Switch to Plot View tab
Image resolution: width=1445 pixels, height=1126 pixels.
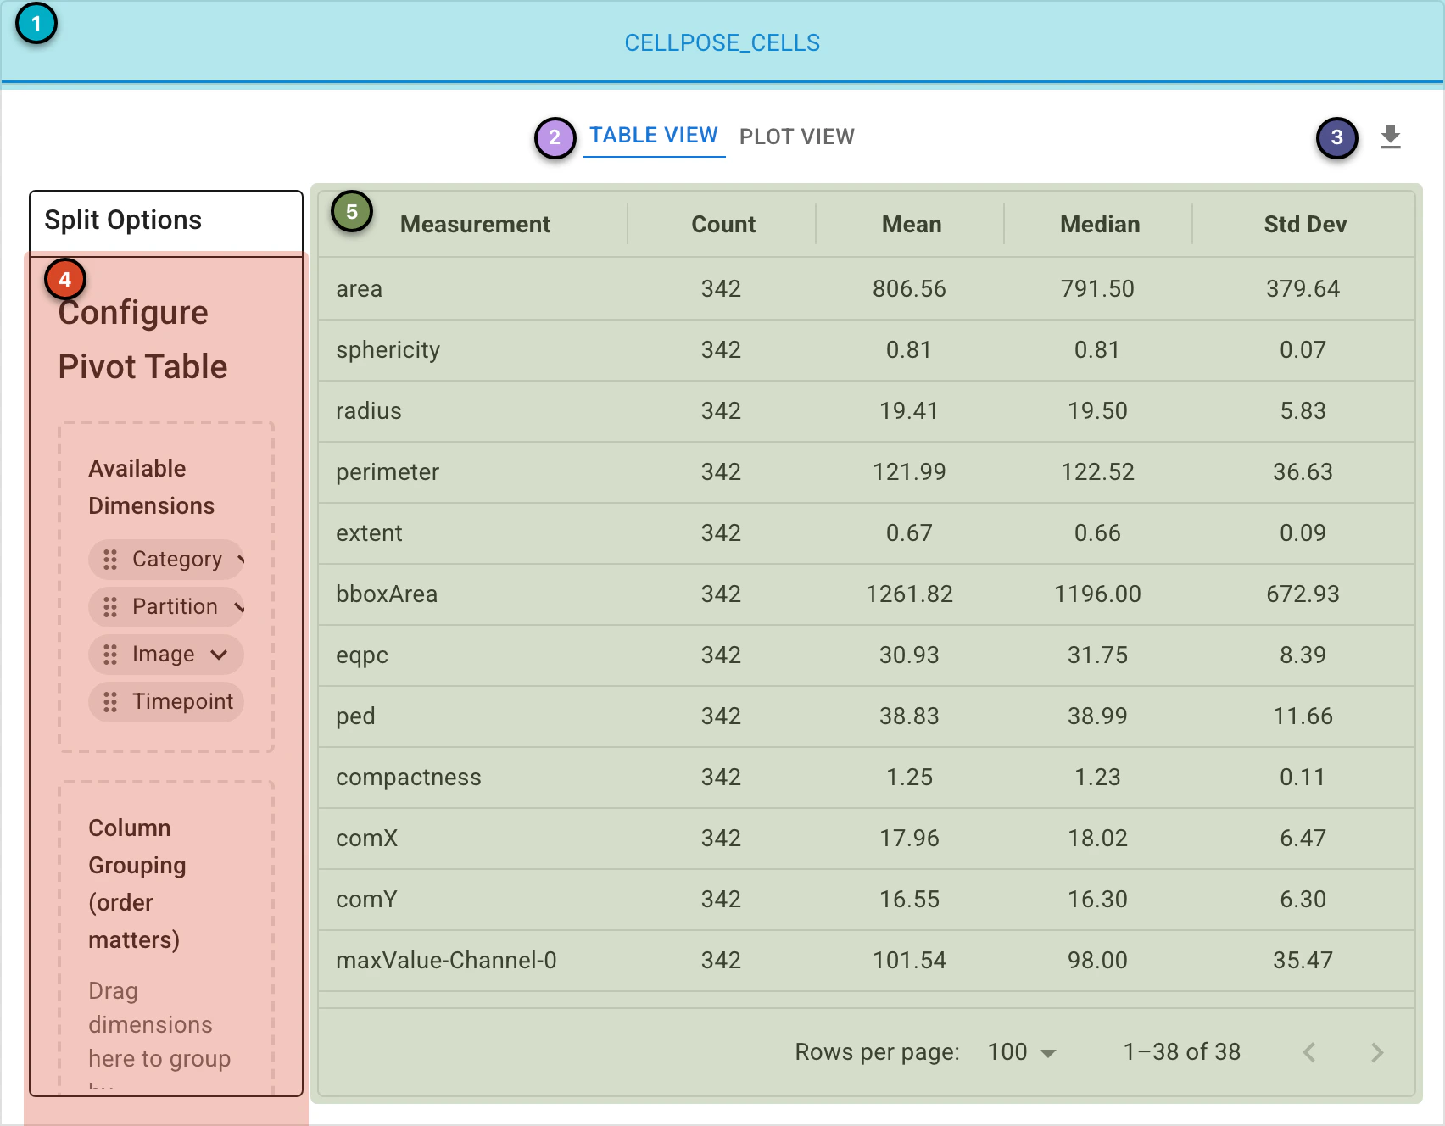(x=797, y=137)
